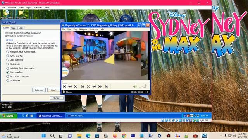
Task: Open the weather widget showing Mostly cloudy
Action: coord(11,136)
